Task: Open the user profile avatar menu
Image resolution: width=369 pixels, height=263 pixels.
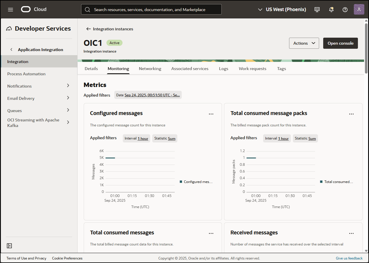Action: point(359,9)
